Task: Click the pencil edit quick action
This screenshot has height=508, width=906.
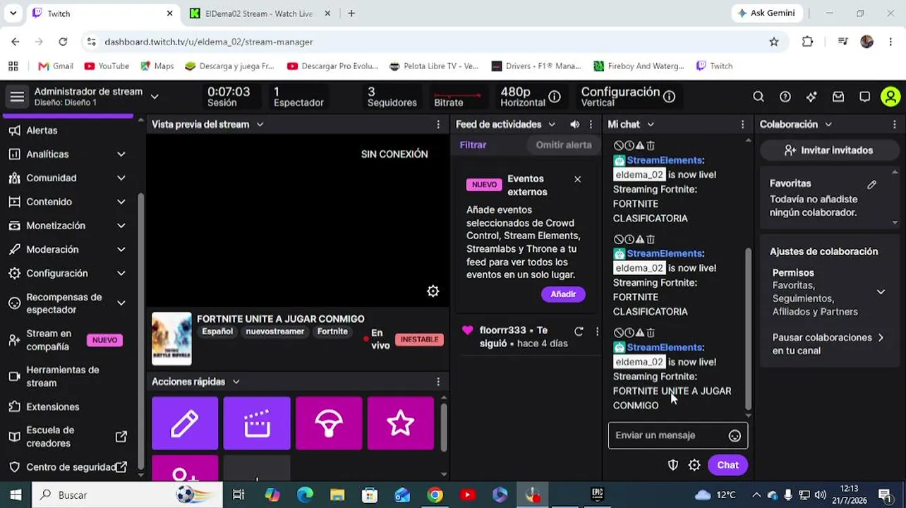Action: tap(185, 423)
